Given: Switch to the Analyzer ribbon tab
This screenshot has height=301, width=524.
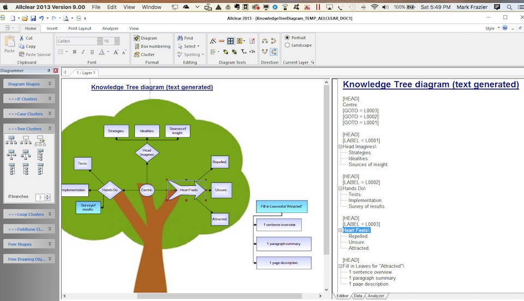Looking at the screenshot, I should 110,28.
